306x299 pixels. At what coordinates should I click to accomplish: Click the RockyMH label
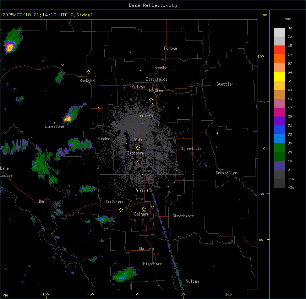click(x=87, y=81)
